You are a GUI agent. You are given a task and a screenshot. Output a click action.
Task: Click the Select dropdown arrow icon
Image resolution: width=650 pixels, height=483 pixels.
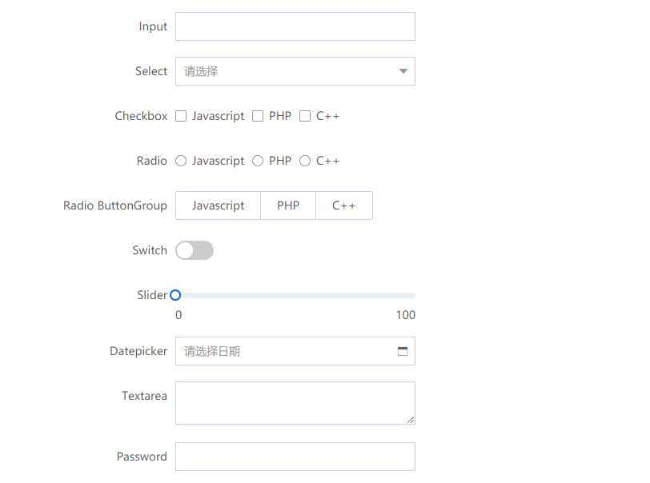pos(403,70)
